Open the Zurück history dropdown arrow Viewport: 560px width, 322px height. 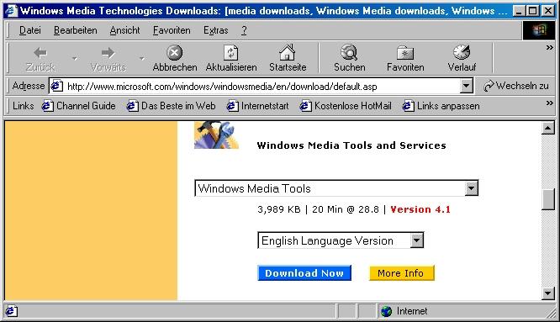[x=75, y=58]
